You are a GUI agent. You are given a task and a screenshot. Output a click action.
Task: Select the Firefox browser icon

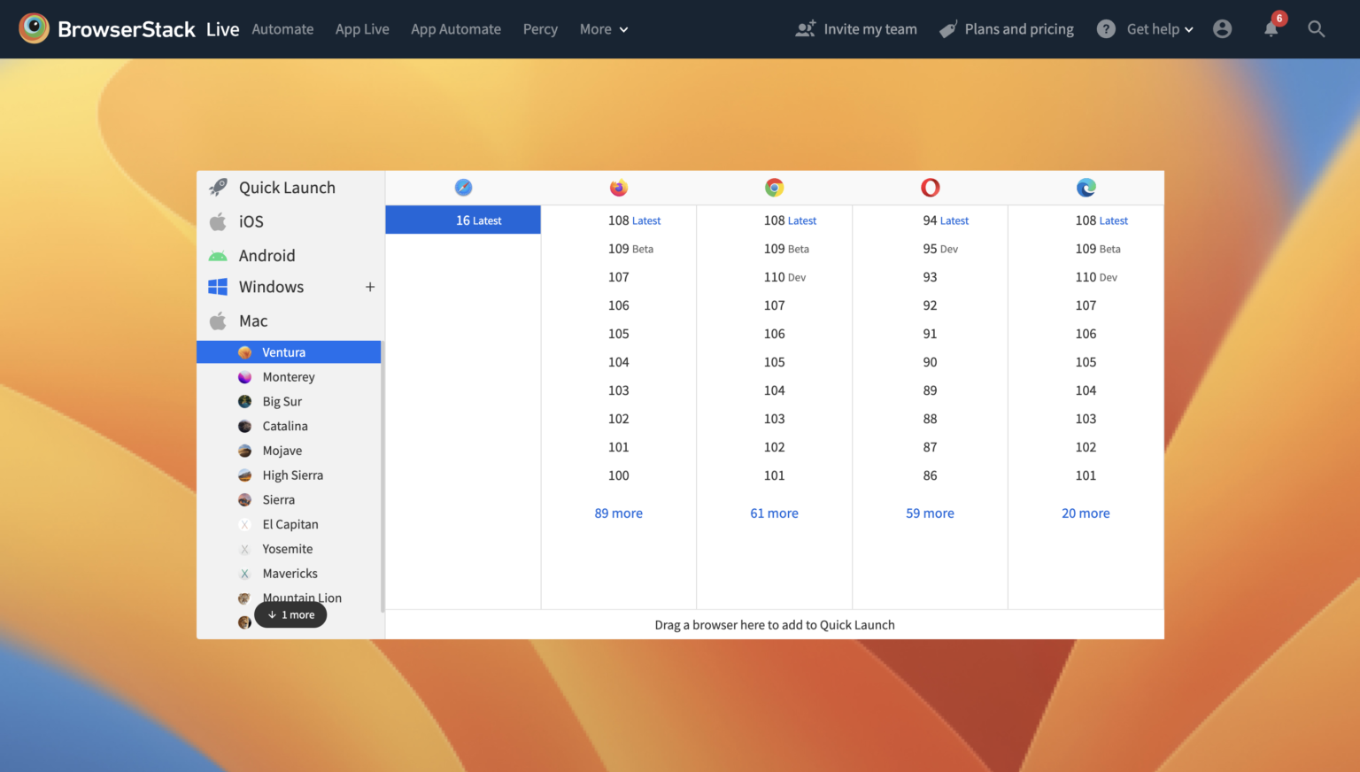[618, 187]
